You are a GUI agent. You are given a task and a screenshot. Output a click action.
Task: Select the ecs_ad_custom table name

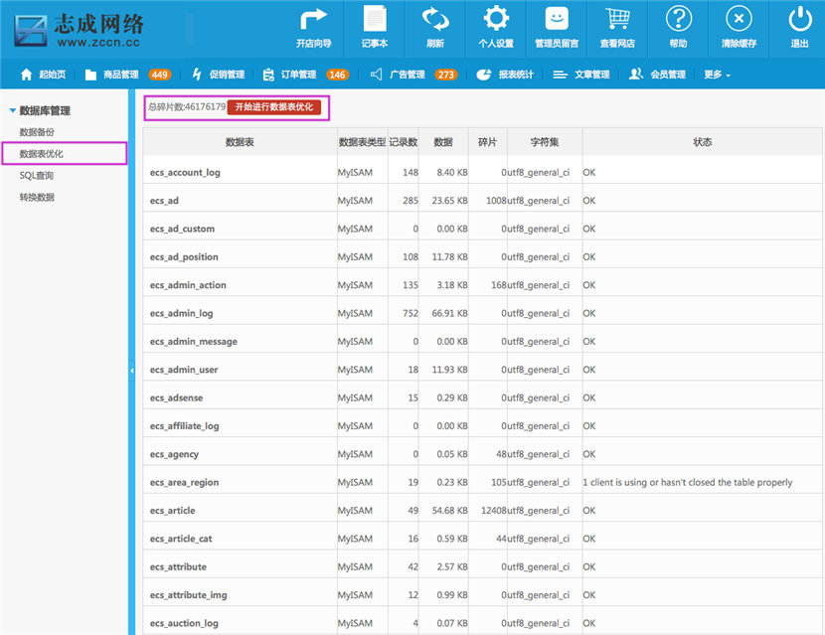(182, 229)
